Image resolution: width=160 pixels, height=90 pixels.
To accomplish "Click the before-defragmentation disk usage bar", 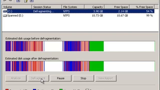I will point(80,46).
